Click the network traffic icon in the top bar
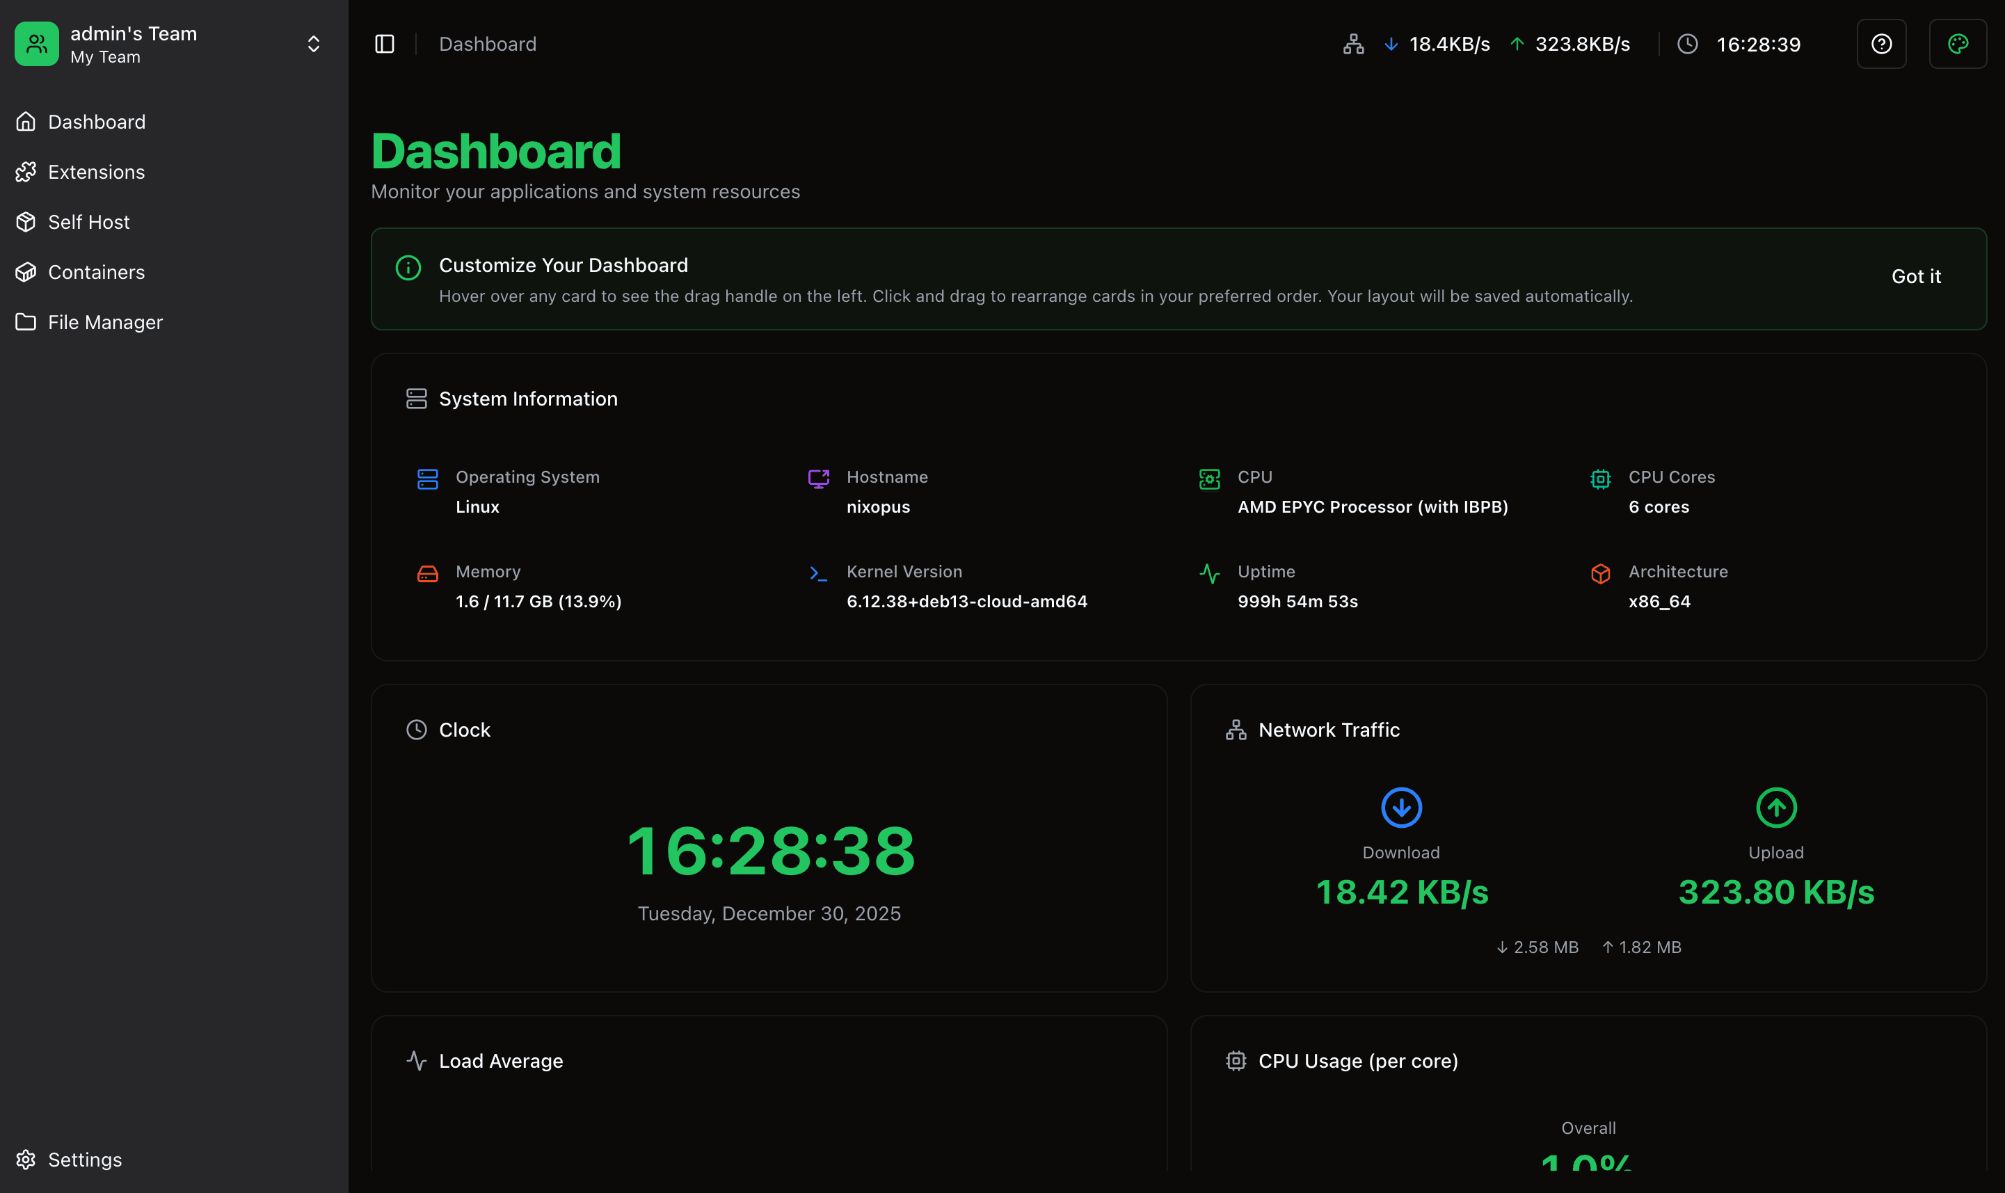 [1352, 45]
